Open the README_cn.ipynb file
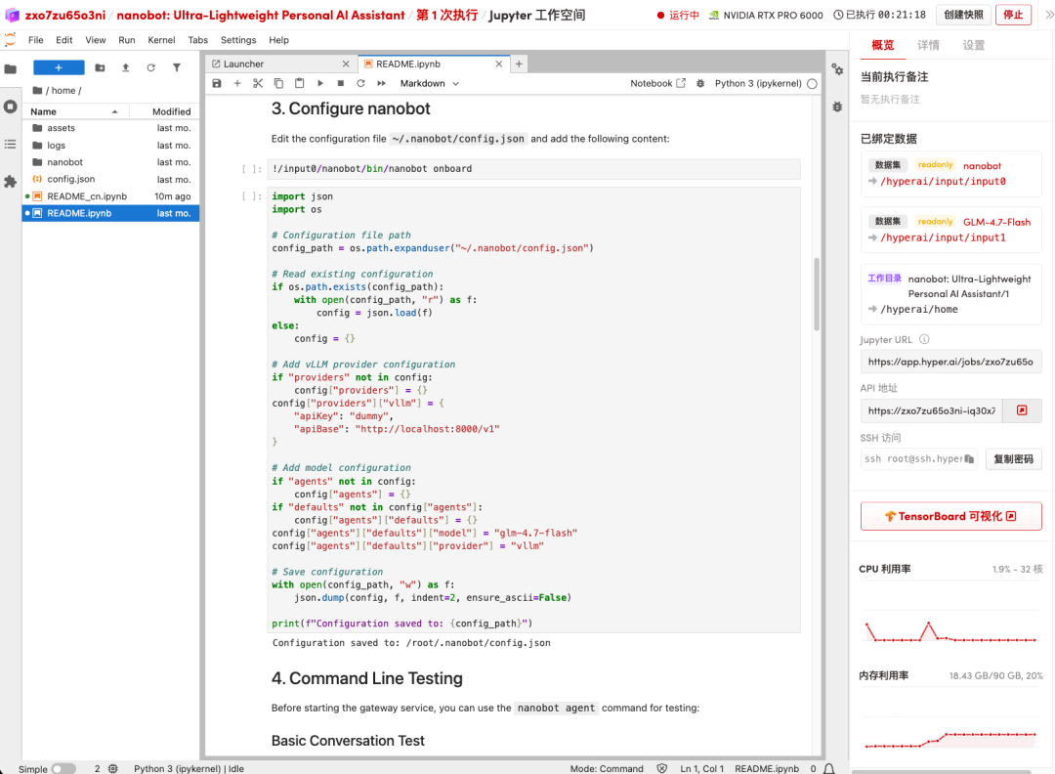The height and width of the screenshot is (774, 1055). 87,196
